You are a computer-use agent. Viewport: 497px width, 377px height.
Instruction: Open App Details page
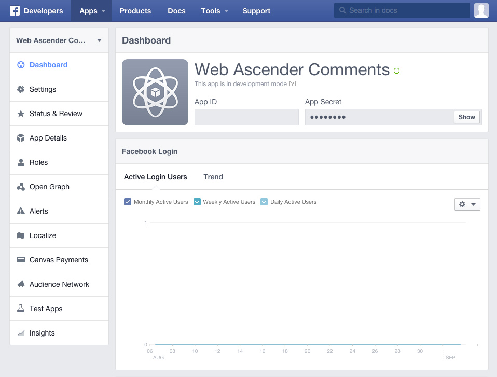(59, 138)
